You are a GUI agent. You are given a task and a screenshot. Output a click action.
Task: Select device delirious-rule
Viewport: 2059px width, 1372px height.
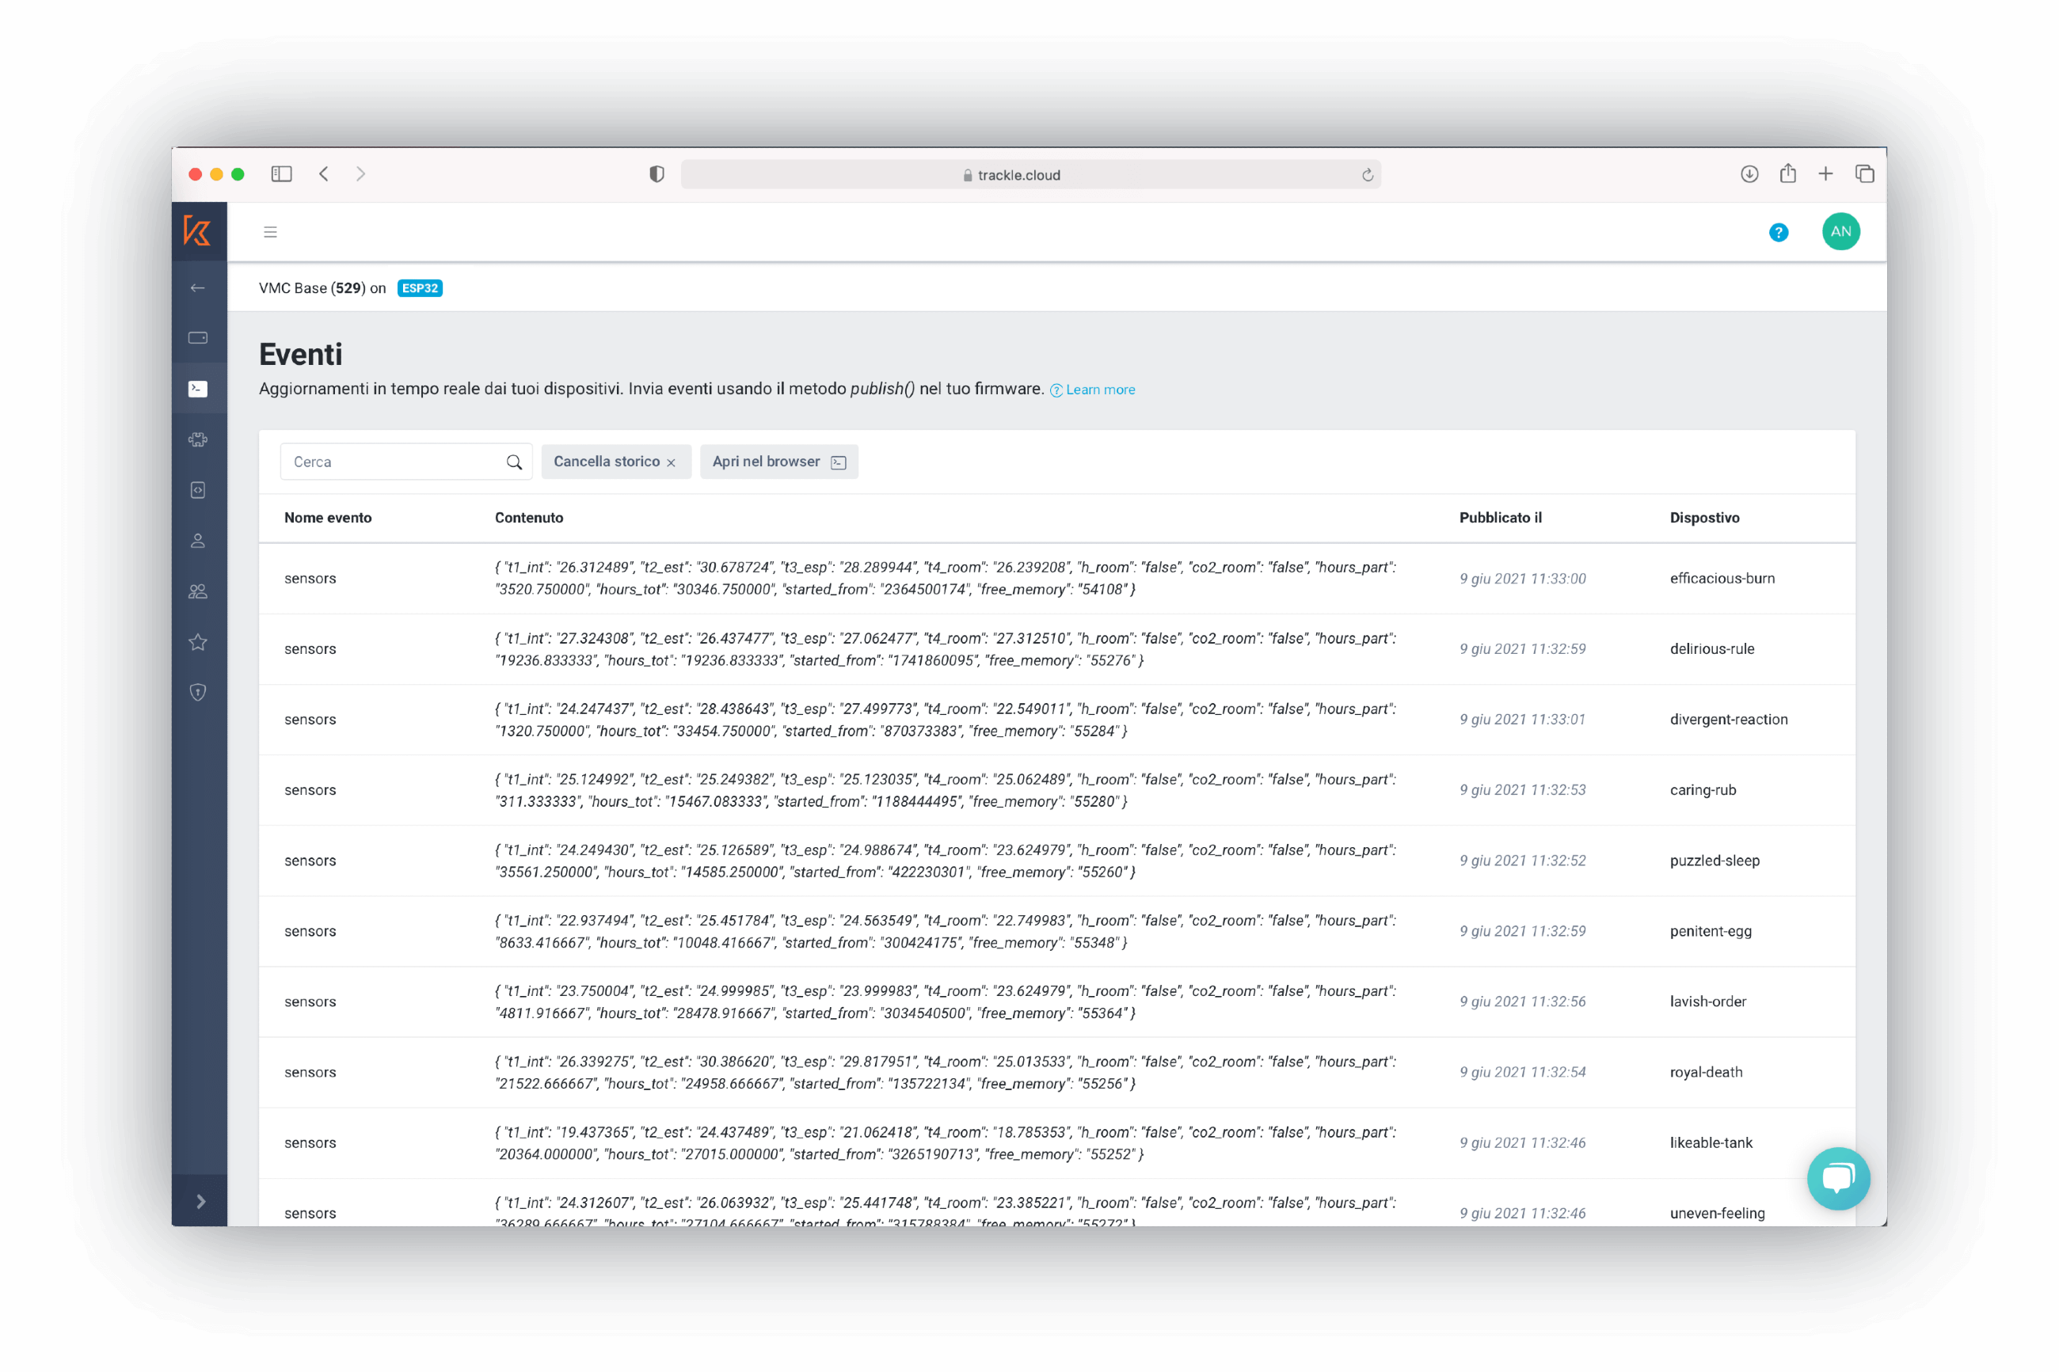(x=1711, y=649)
